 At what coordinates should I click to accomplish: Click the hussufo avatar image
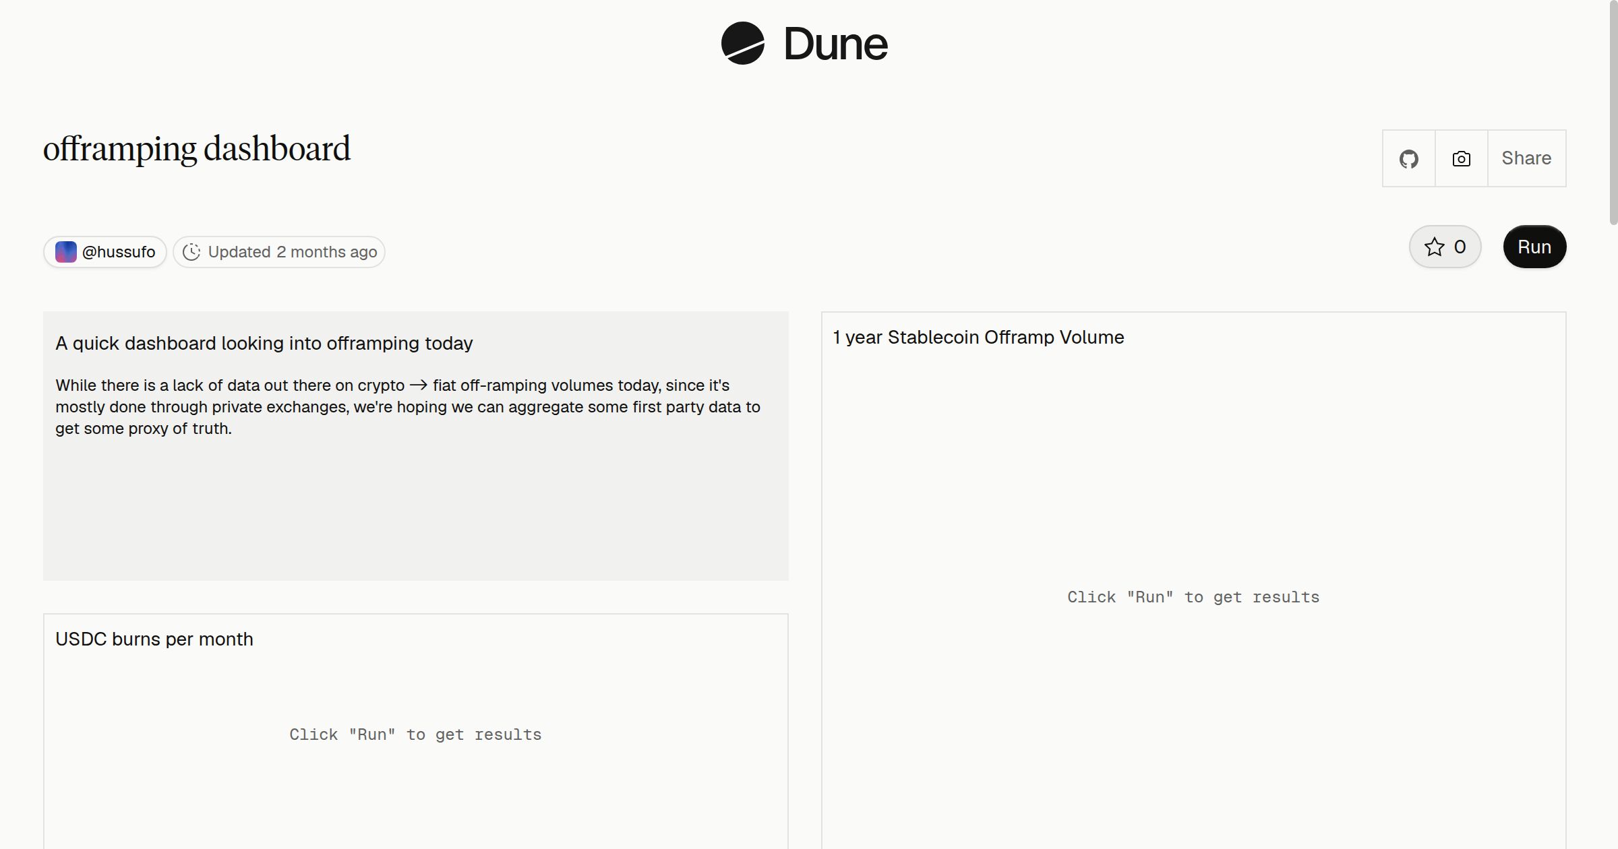tap(65, 252)
